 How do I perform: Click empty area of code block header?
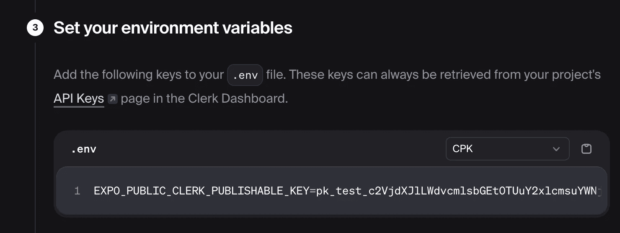[x=268, y=149]
